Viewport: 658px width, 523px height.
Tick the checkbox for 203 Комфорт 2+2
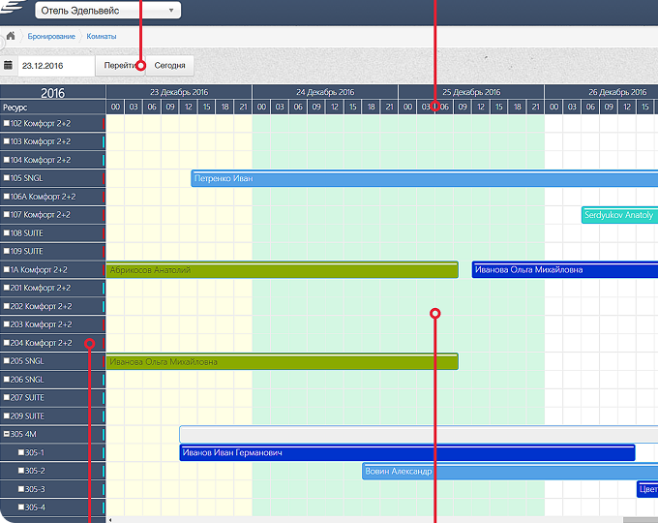point(7,324)
